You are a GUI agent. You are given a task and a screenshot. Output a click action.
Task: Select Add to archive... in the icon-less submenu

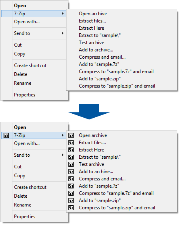click(96, 50)
